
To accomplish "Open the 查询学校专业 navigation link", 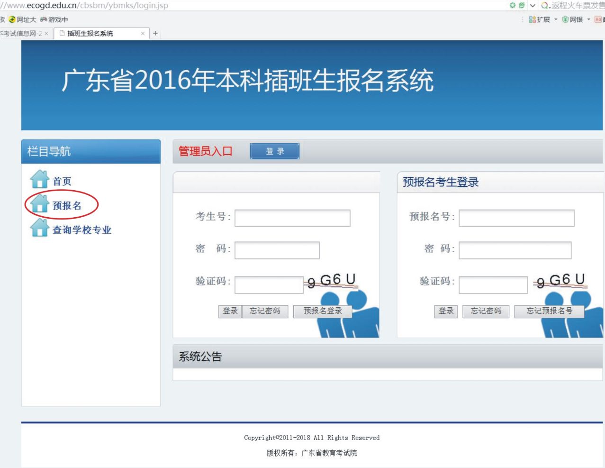I will point(82,230).
